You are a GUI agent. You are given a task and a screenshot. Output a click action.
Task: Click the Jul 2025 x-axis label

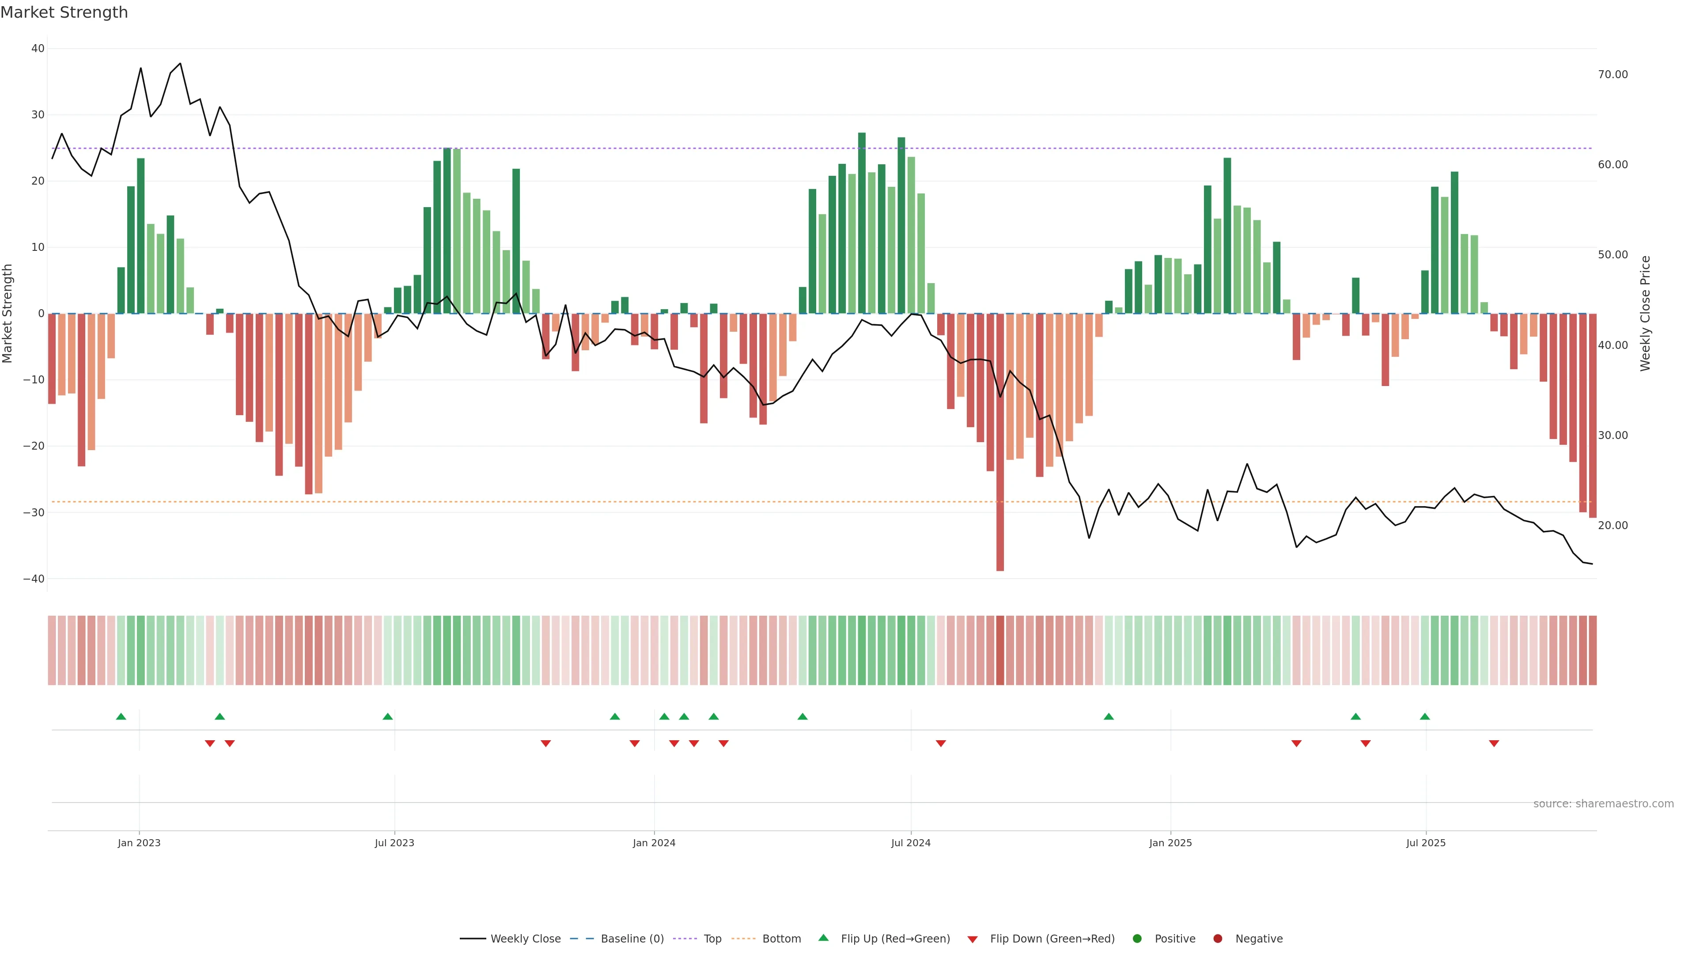[x=1425, y=843]
